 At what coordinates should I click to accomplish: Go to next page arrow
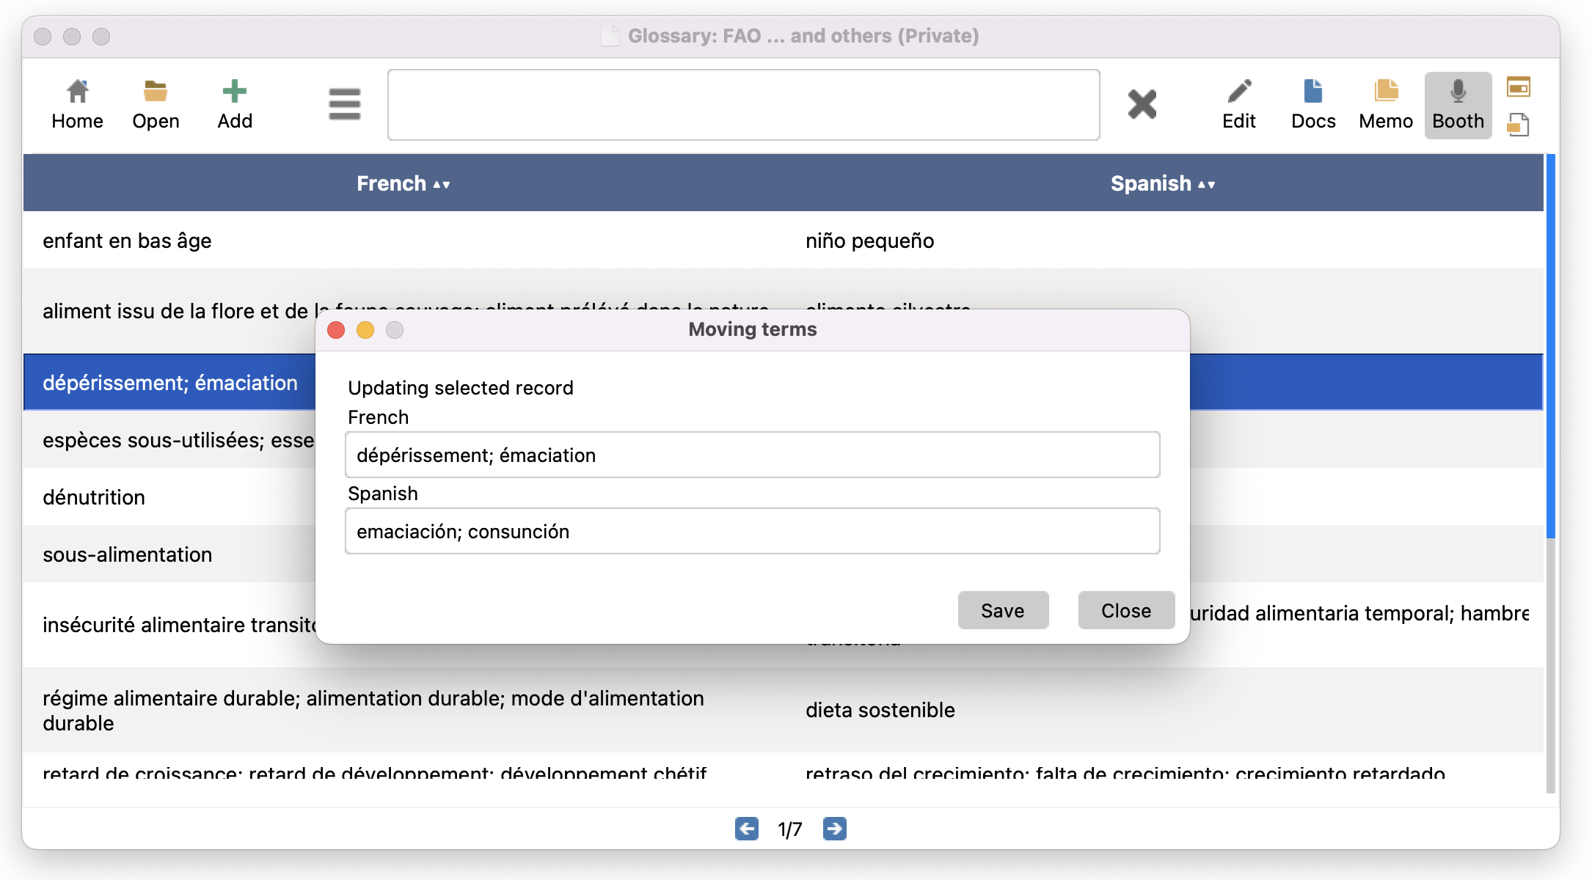tap(834, 829)
